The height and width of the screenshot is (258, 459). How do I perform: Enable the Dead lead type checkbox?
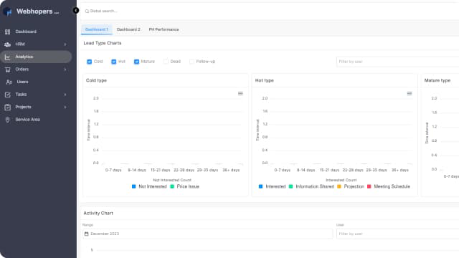pos(166,62)
